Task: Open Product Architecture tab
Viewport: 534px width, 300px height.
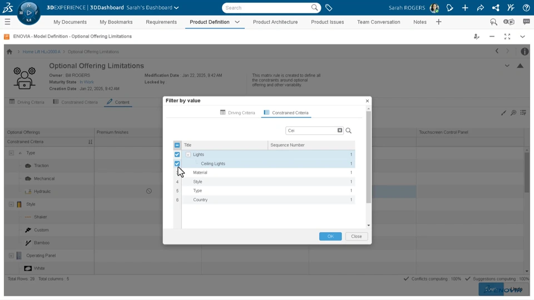Action: pos(275,22)
